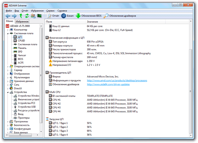Select Устройства USB in the tree
This screenshot has width=198, height=143.
(25, 107)
